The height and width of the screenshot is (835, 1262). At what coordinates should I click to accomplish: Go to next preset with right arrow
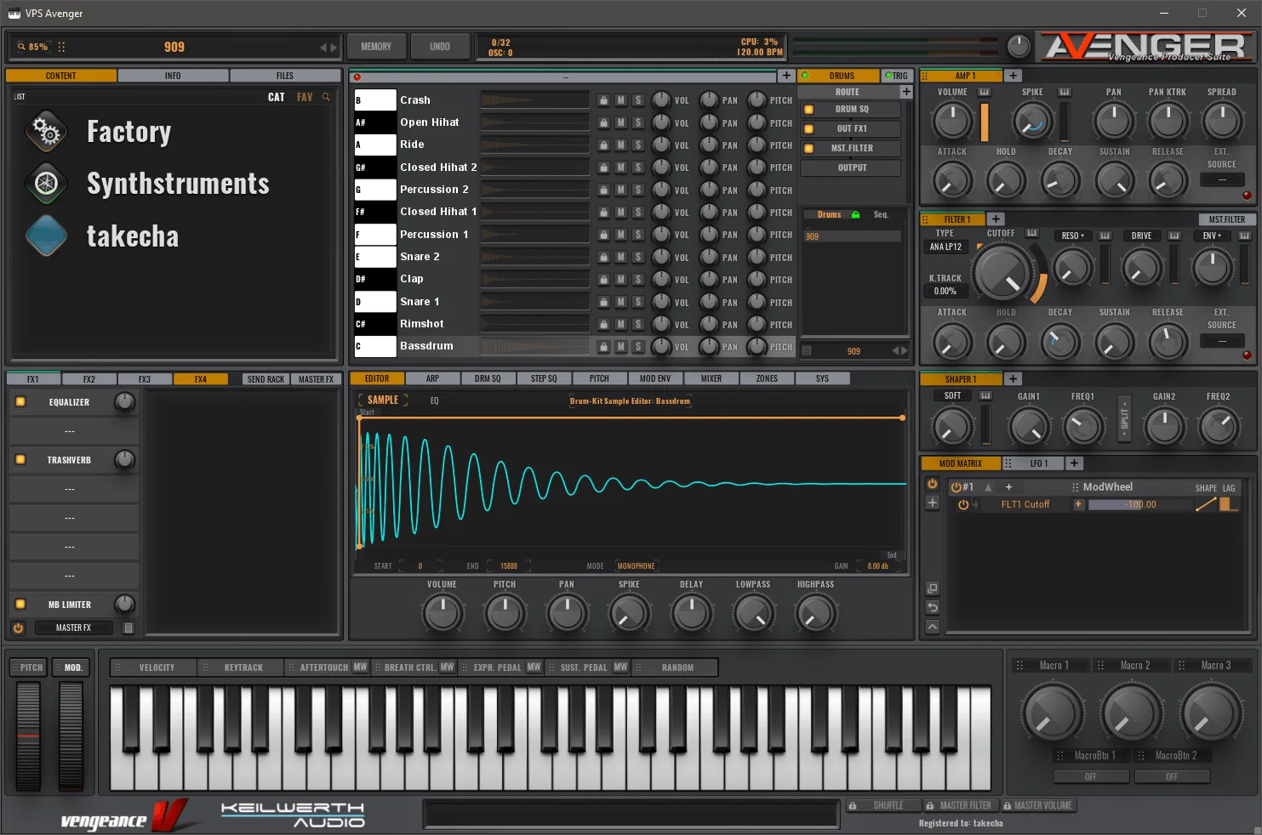click(334, 48)
